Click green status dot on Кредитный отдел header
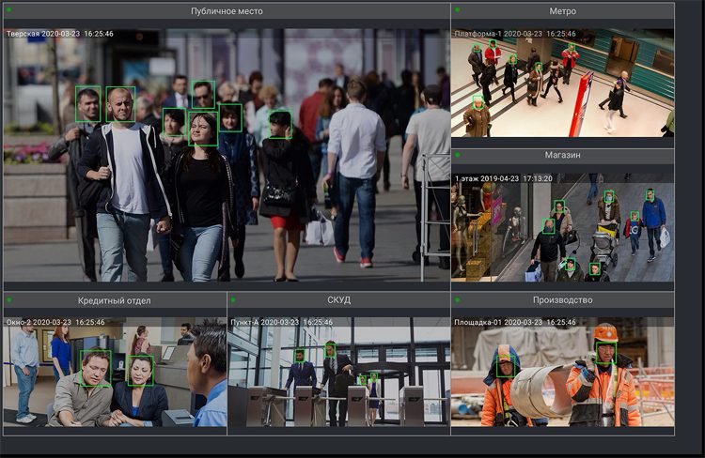The width and height of the screenshot is (705, 458). [x=8, y=300]
